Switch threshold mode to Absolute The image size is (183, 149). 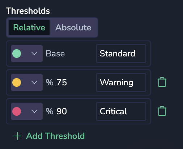click(73, 27)
